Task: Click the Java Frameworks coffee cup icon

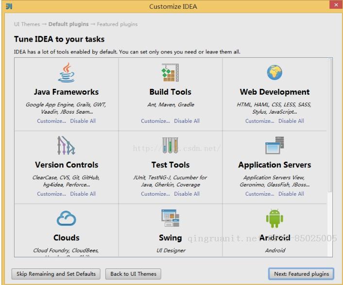Action: (66, 72)
